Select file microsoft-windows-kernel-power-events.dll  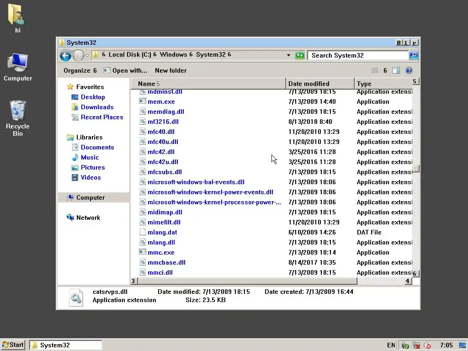(210, 192)
